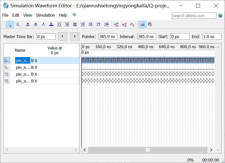Open the Help menu
225x163 pixels.
coord(63,15)
